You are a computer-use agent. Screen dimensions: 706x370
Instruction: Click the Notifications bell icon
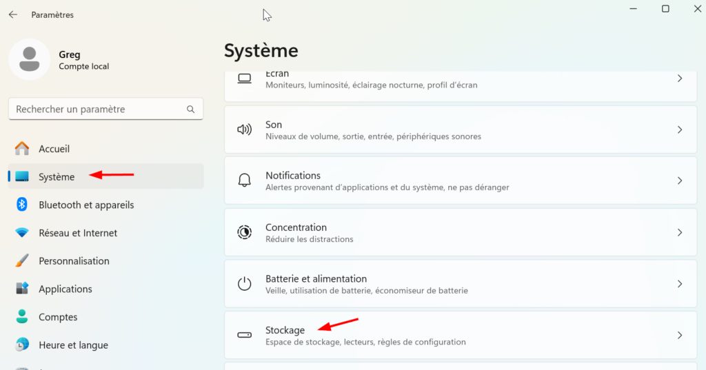click(x=245, y=181)
